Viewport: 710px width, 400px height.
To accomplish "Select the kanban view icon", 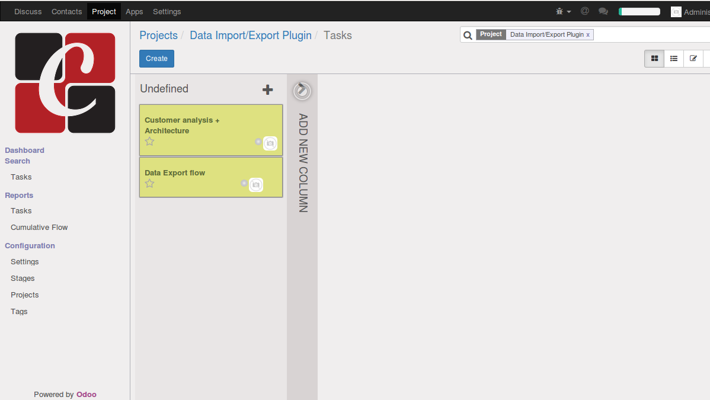I will click(654, 59).
